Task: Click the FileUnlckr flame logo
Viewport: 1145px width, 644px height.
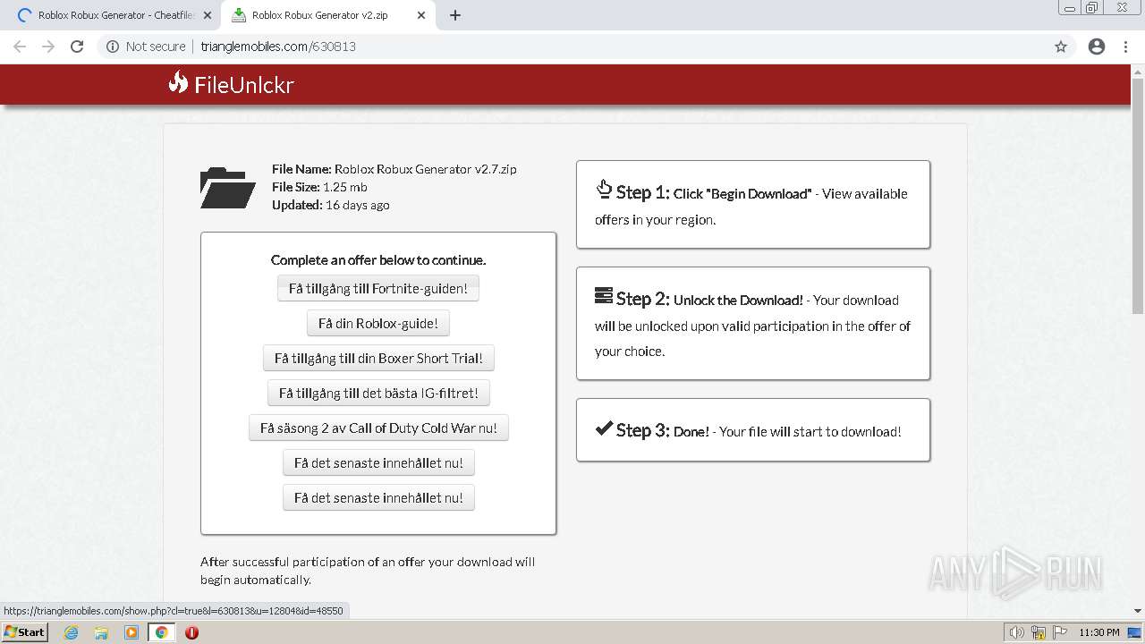Action: 178,83
